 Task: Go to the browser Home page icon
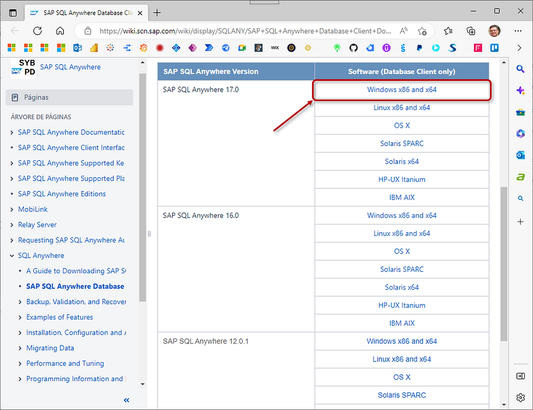coord(60,31)
